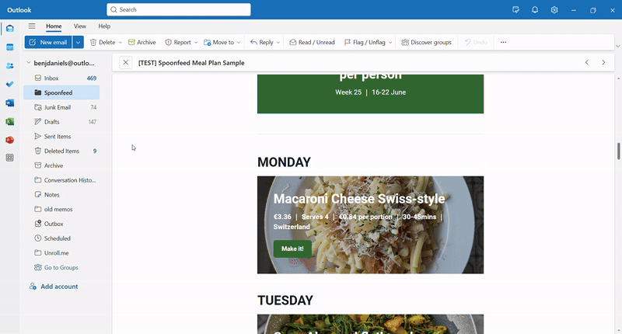The image size is (622, 334).
Task: Open the settings gear icon
Action: 554,10
